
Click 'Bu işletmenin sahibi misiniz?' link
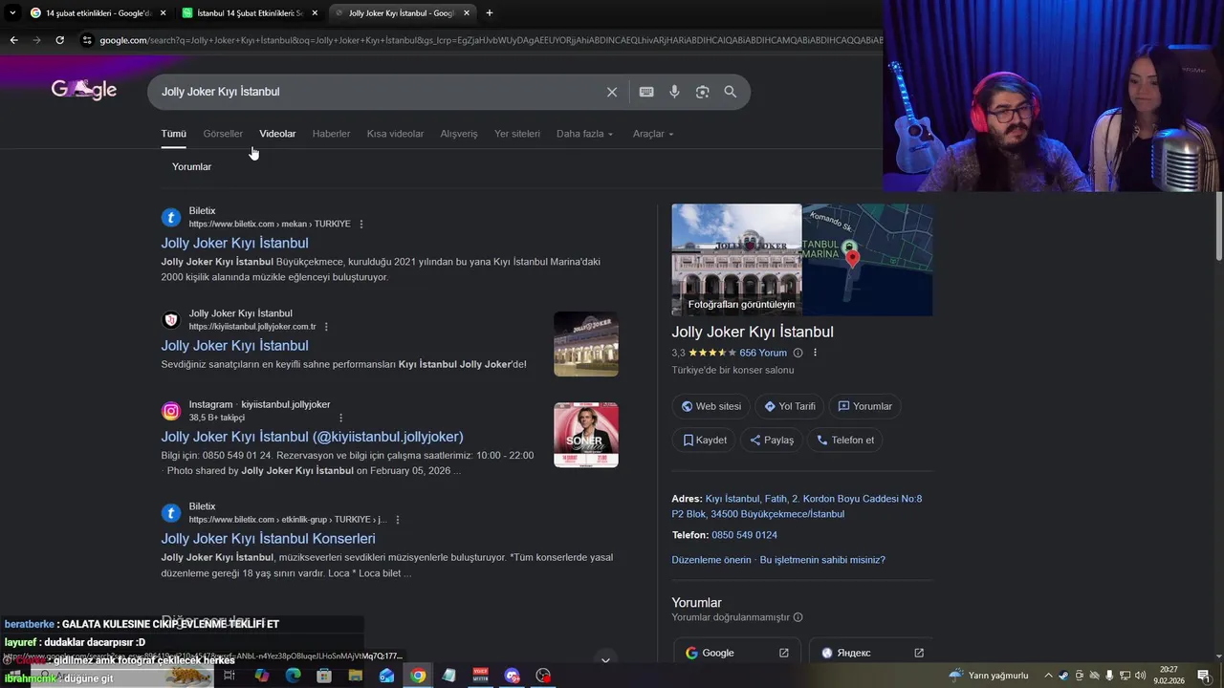[822, 560]
